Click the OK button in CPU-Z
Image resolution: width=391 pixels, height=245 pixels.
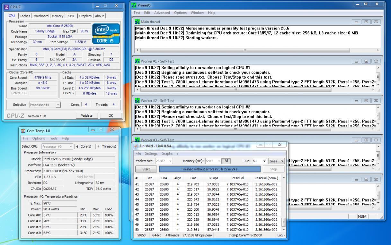coord(111,115)
